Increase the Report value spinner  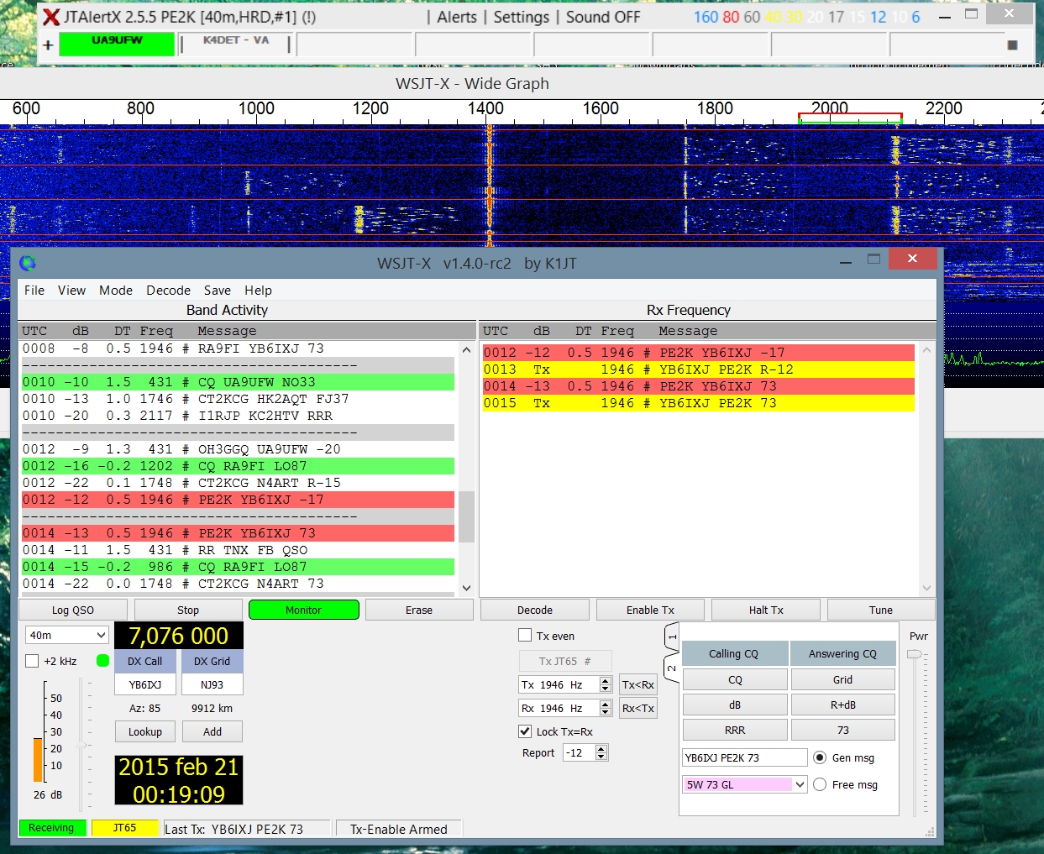click(x=601, y=748)
